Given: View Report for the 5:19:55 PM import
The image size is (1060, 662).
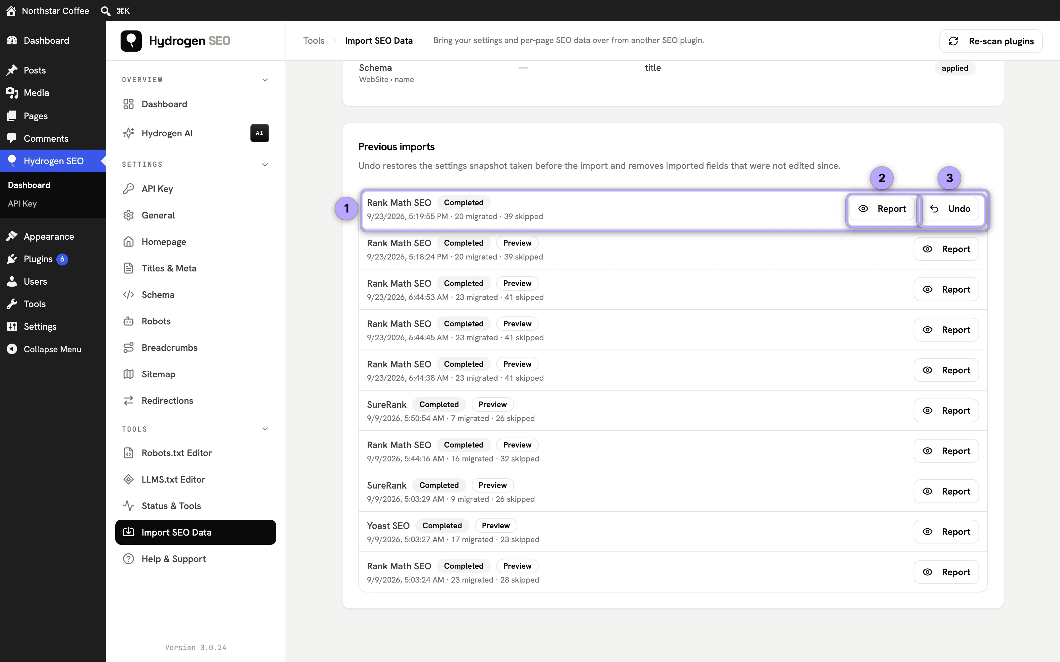Looking at the screenshot, I should point(882,209).
